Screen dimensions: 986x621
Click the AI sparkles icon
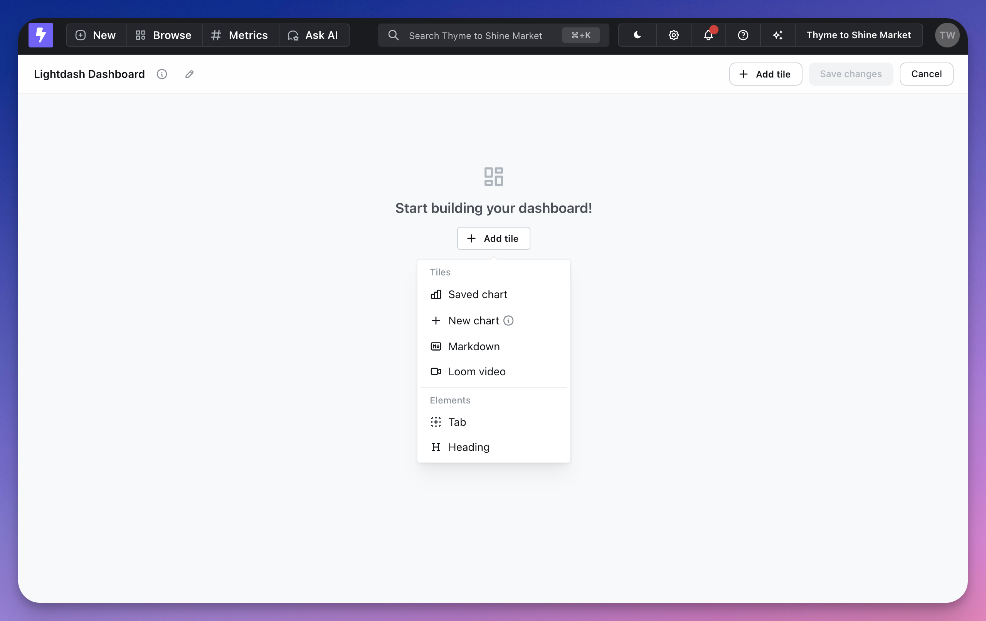pos(777,35)
